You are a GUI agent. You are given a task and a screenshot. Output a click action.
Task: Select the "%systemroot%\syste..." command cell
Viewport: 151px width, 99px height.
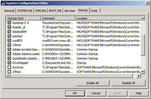tap(58, 23)
